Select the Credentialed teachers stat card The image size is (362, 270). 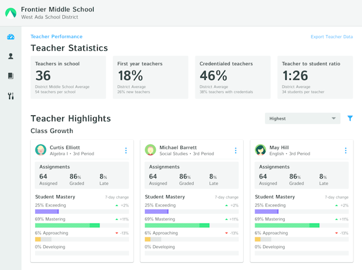(232, 77)
